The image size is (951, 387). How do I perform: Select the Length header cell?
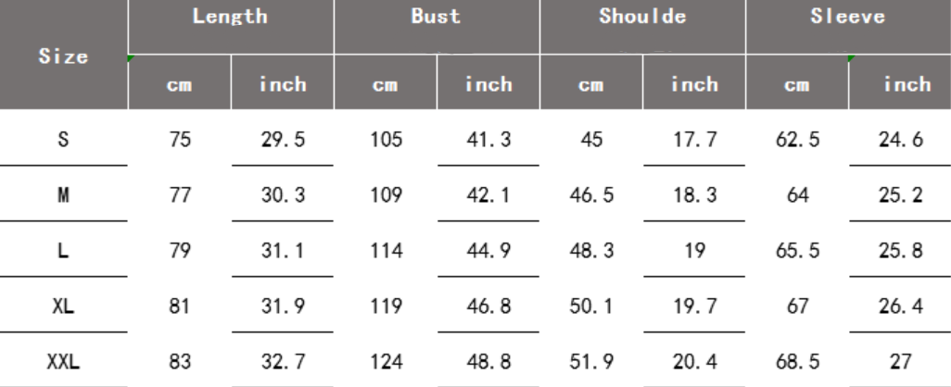tap(230, 18)
